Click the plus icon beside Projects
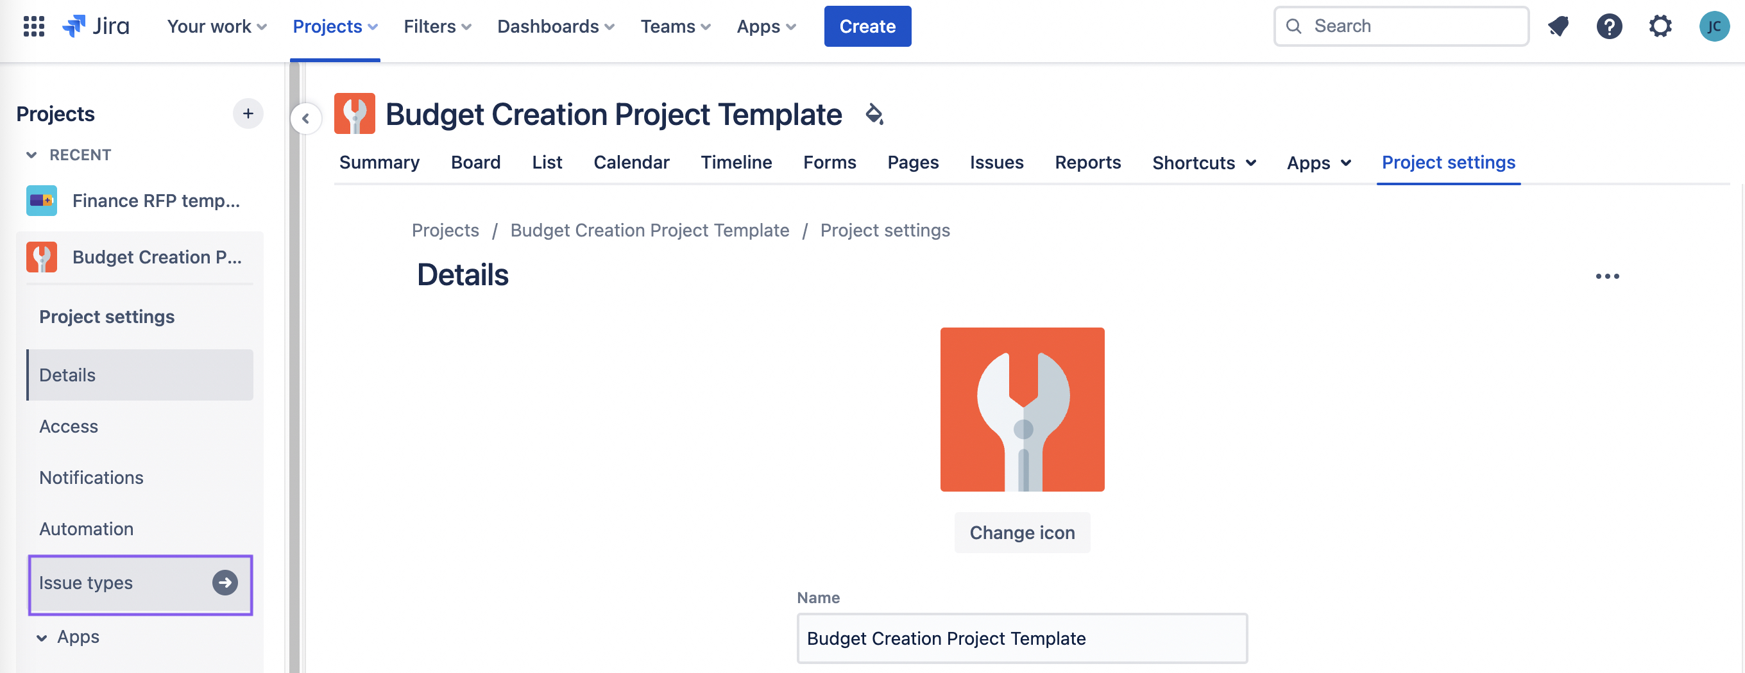The image size is (1745, 673). click(x=248, y=113)
